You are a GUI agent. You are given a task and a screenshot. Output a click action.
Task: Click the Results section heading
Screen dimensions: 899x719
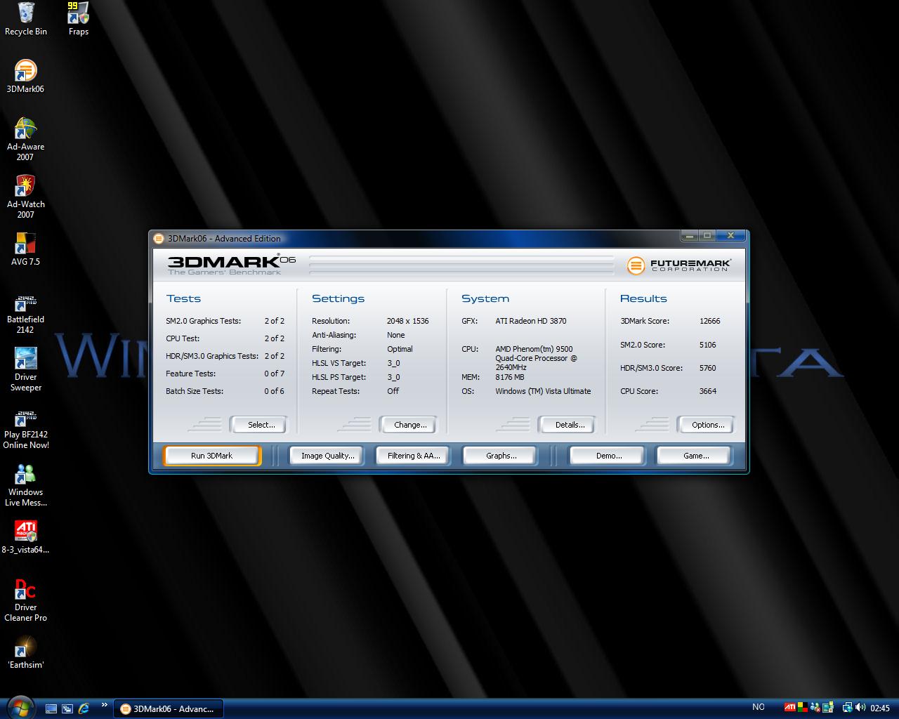click(643, 298)
